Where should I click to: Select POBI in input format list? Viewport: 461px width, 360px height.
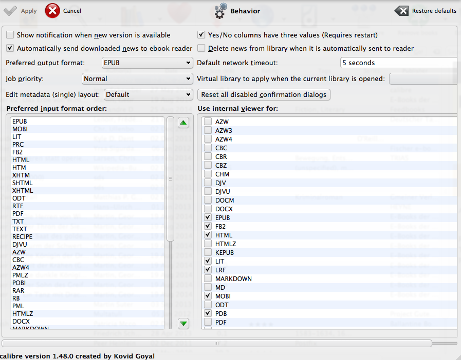point(87,283)
